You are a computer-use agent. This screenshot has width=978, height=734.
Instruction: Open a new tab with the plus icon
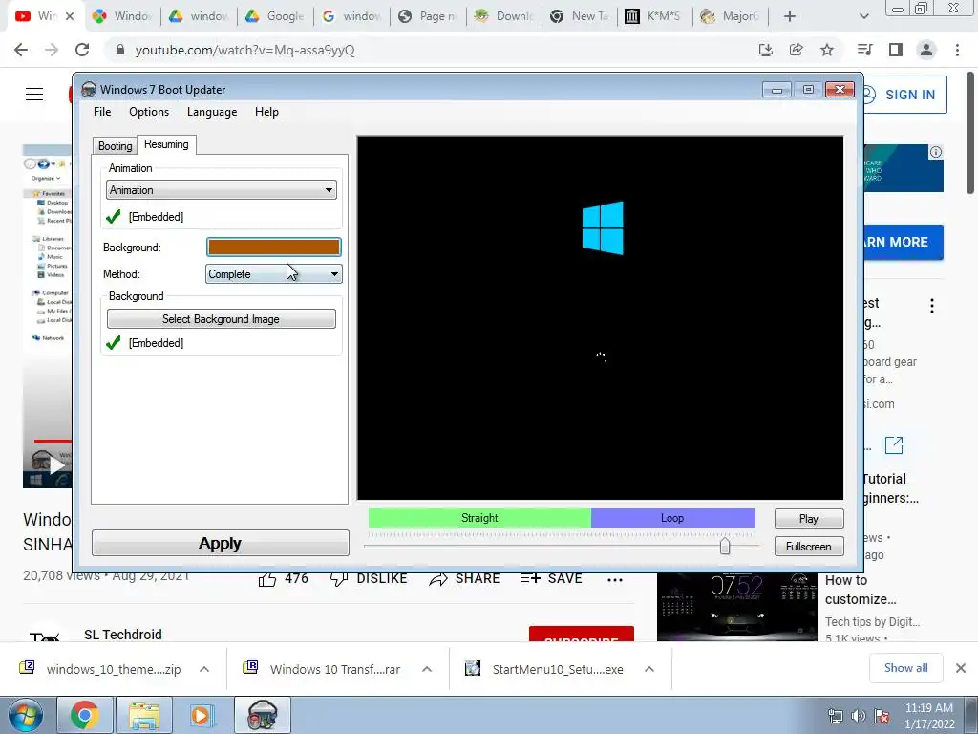point(790,16)
